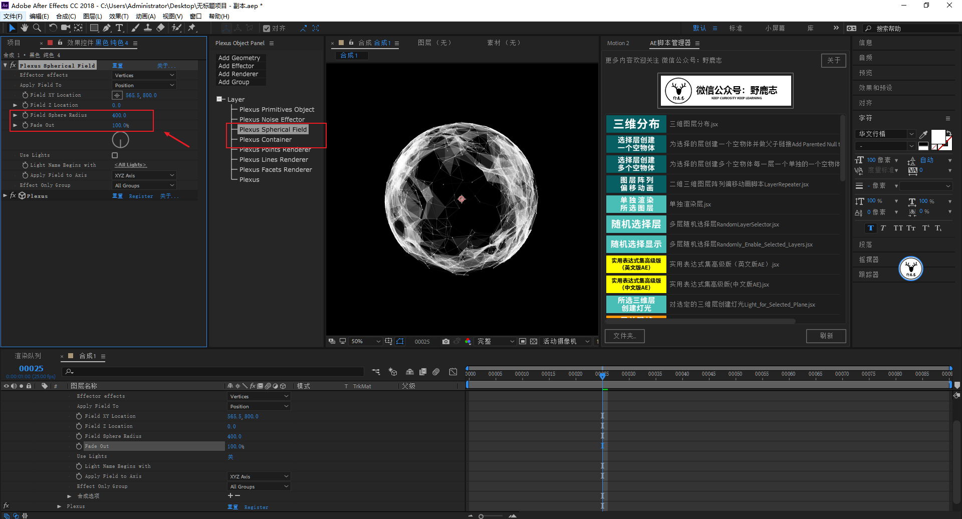Click the region of interest icon
This screenshot has width=962, height=519.
tap(523, 341)
